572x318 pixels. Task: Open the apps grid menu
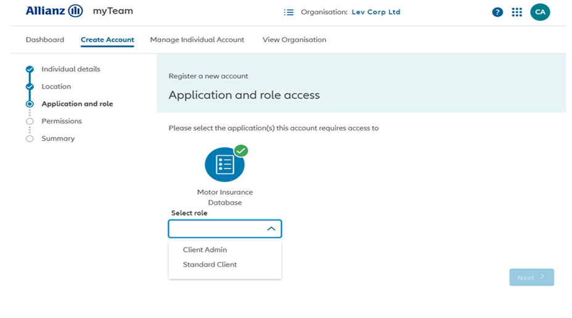517,12
